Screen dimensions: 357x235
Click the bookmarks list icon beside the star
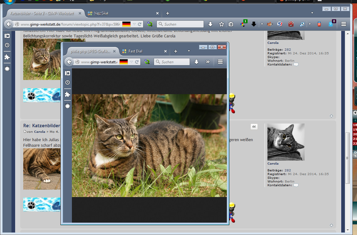[231, 24]
